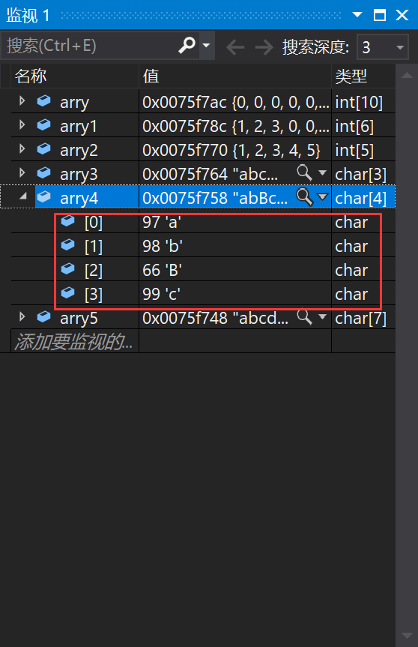Viewport: 418px width, 647px height.
Task: Open visualizer dropdown arrow for arry4
Action: [x=322, y=197]
